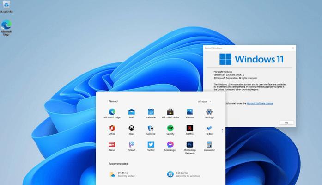Click the pinned apps page indicator dots
The width and height of the screenshot is (322, 185).
click(x=222, y=131)
